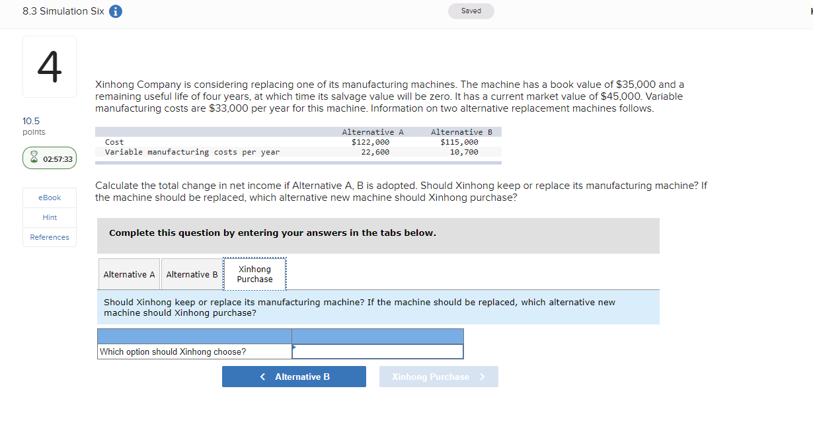
Task: Click the '10.5 points' label
Action: (x=34, y=126)
